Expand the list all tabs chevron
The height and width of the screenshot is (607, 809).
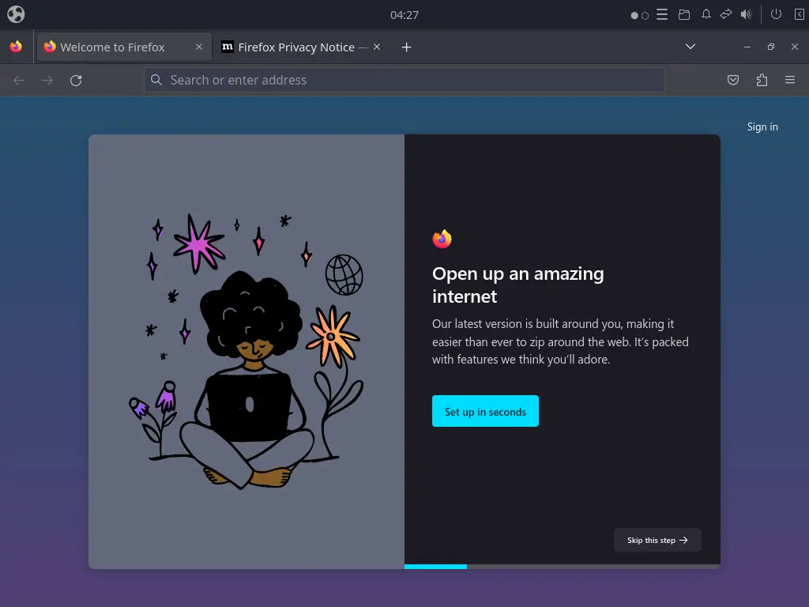[x=690, y=47]
